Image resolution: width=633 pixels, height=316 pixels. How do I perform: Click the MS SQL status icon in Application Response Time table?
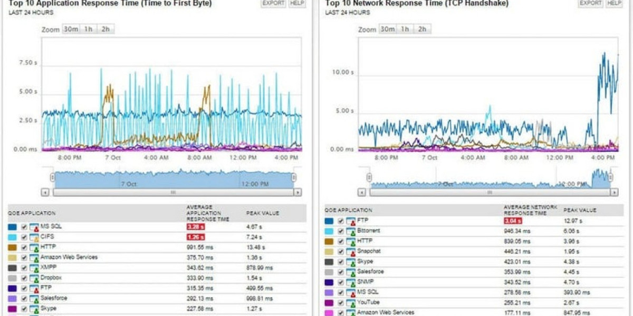(34, 227)
